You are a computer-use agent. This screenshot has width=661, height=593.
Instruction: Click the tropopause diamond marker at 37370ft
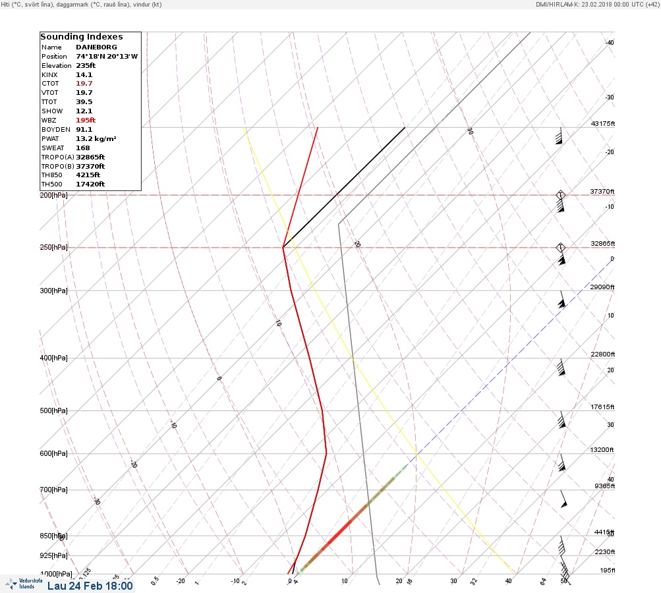pos(560,195)
